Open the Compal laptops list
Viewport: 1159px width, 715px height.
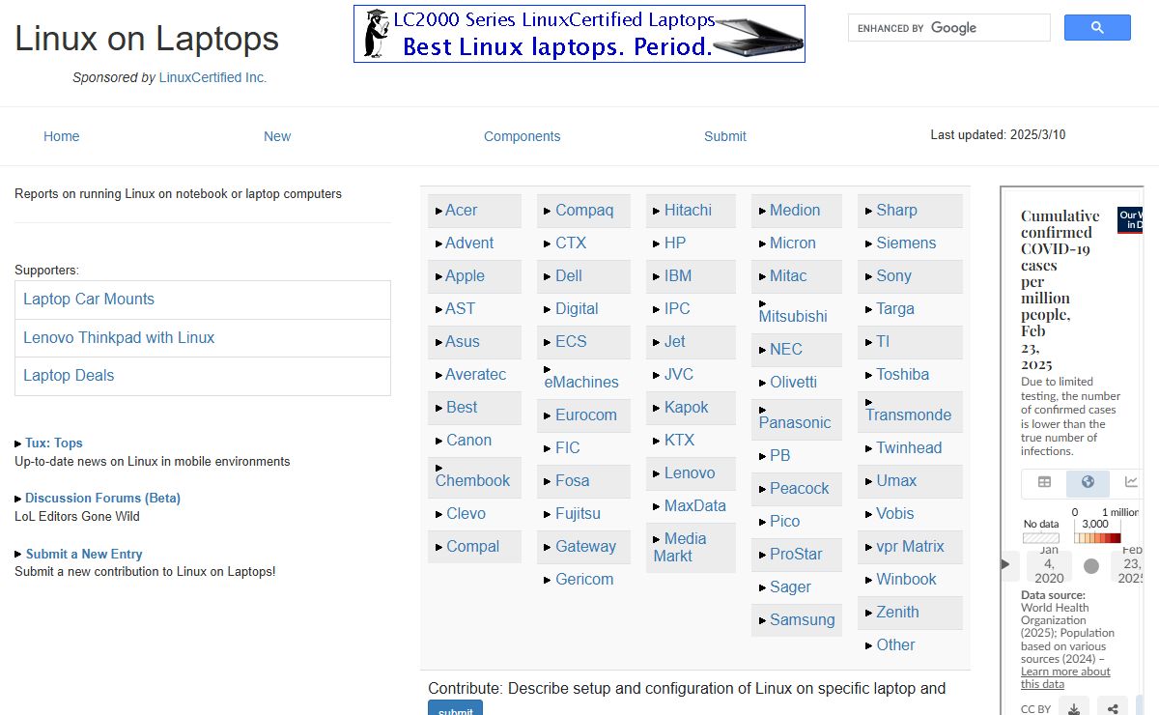click(x=473, y=547)
